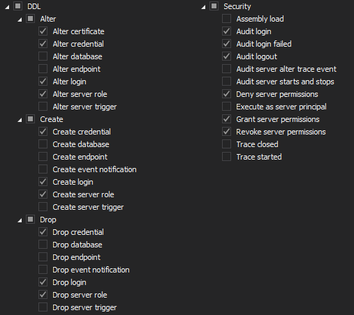Viewport: 354px width, 315px height.
Task: Toggle the DDL group tri-state checkbox
Action: click(x=17, y=6)
